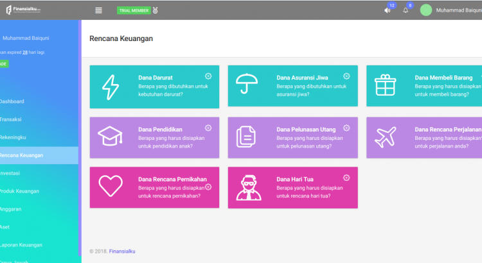Click the Muhammad Baiquni name in the sidebar
Viewport: 482px width, 263px height.
(x=26, y=38)
